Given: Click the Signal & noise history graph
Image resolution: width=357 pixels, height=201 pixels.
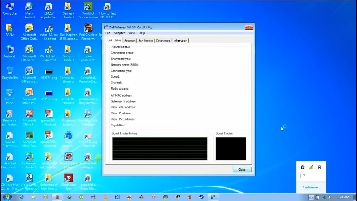Looking at the screenshot, I should [160, 149].
